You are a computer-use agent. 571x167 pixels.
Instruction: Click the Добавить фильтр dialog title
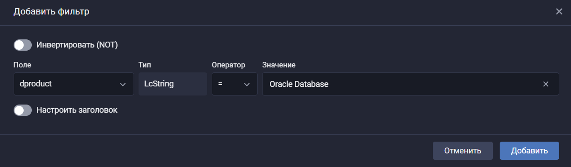51,12
